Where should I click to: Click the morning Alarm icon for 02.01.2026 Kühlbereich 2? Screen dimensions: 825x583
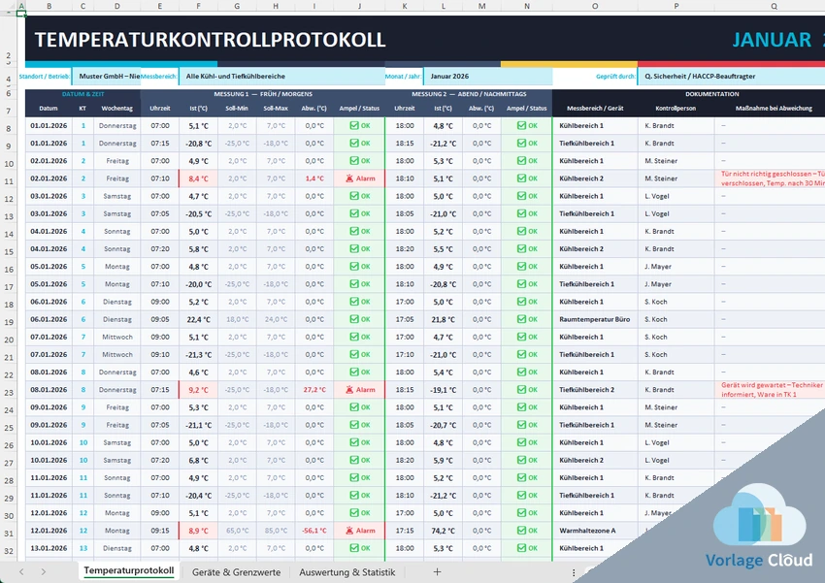(x=349, y=178)
